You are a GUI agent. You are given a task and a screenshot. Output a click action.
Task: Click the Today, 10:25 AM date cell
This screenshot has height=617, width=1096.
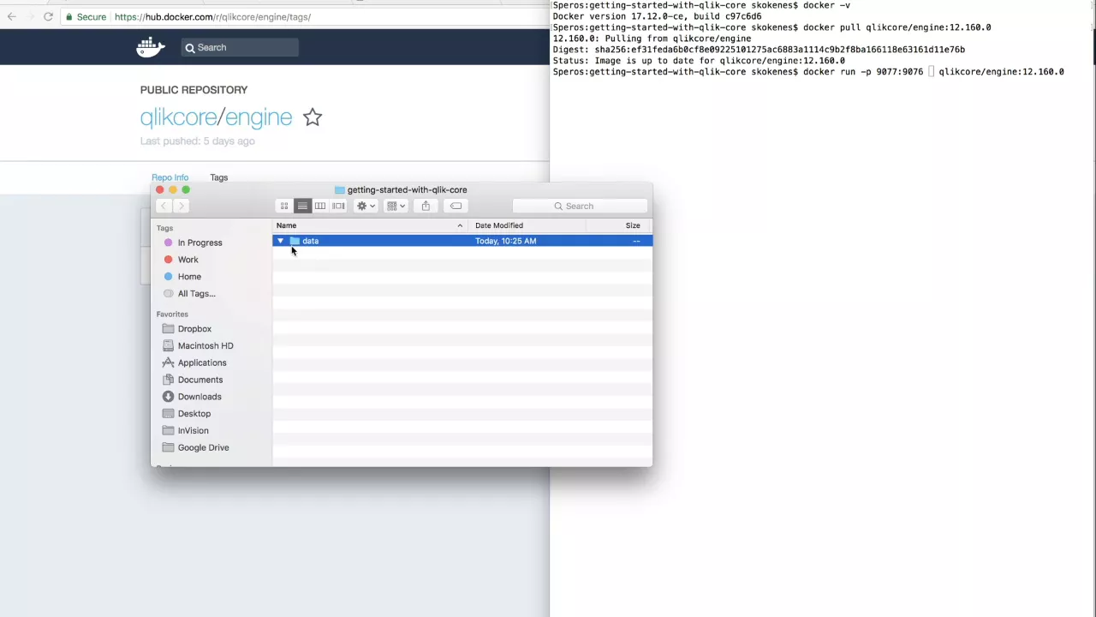[x=506, y=241]
